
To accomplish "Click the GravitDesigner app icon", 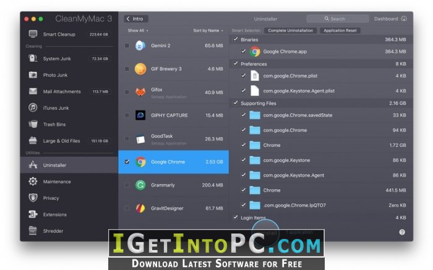I will [x=140, y=208].
